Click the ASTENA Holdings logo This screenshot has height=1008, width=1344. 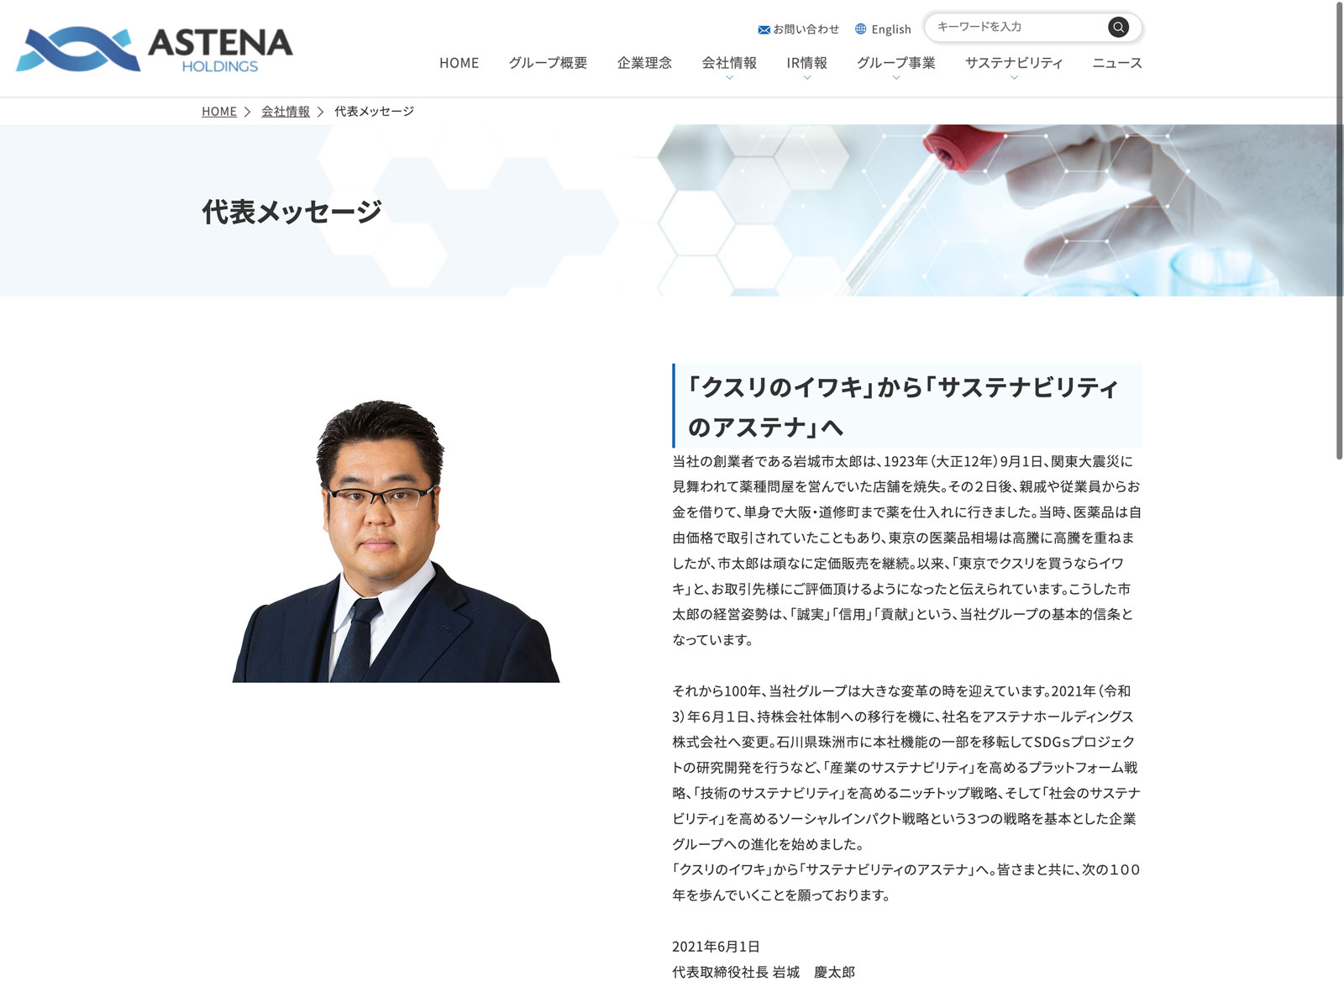pos(155,49)
